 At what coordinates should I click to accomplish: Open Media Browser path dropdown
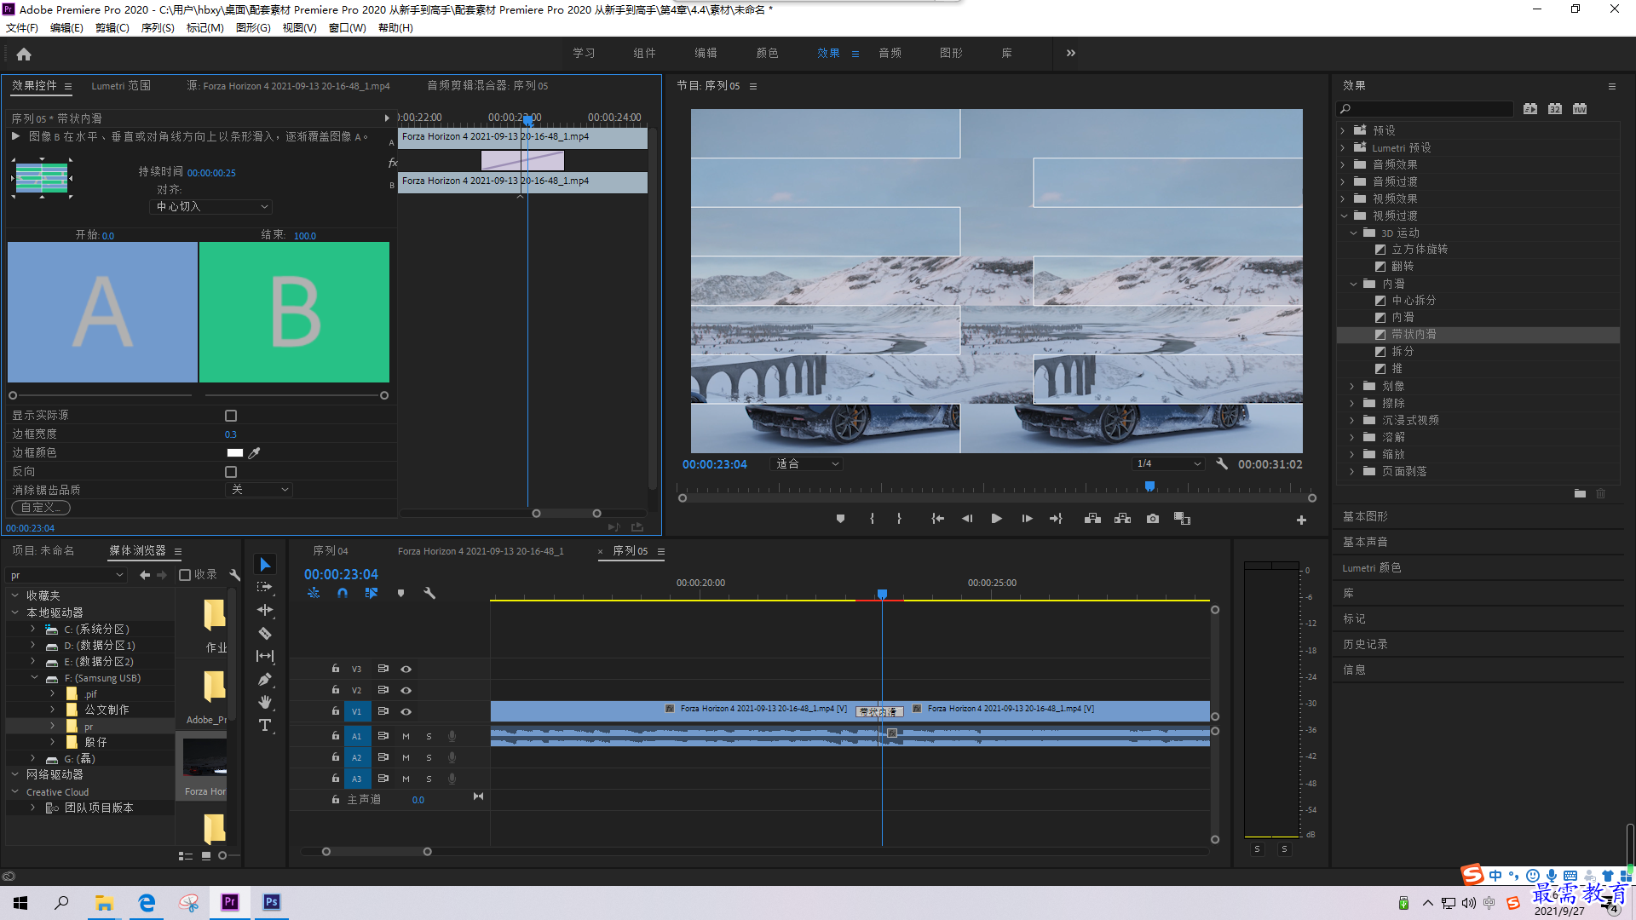[x=67, y=576]
